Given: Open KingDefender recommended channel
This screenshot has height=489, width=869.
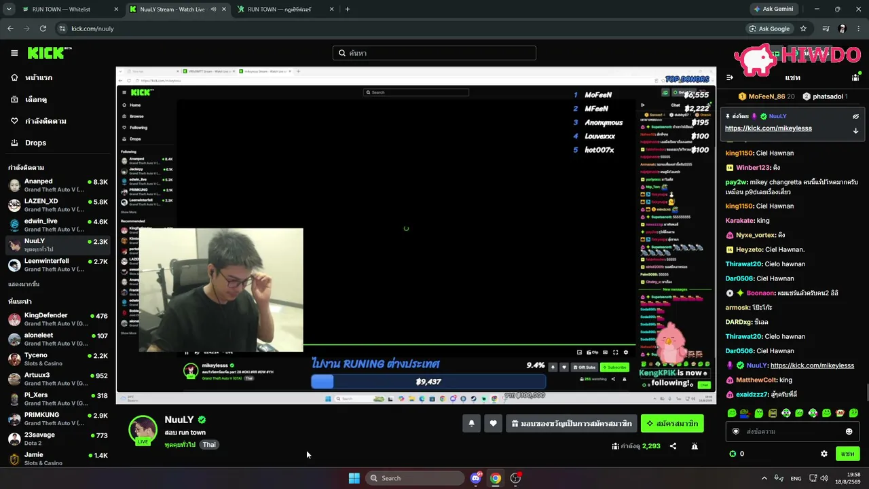Looking at the screenshot, I should tap(57, 319).
